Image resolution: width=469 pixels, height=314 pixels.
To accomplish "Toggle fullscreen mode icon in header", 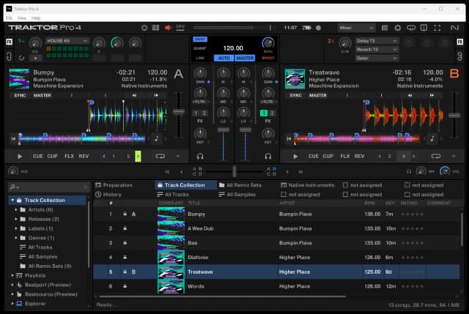I will pos(437,28).
